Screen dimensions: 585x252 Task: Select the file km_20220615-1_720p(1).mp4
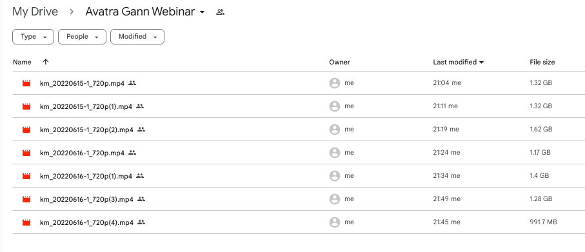pos(299,106)
